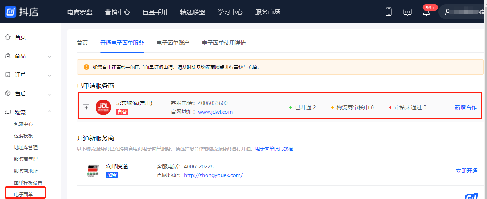Expand the 售后 sidebar menu chevron
Viewport: 487px width, 199px height.
click(49, 94)
